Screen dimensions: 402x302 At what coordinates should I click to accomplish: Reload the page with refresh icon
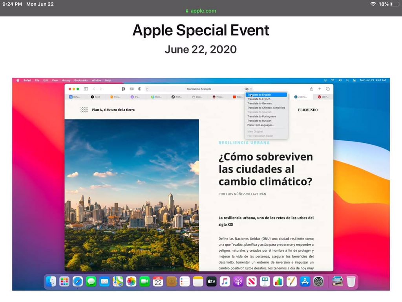coord(251,89)
